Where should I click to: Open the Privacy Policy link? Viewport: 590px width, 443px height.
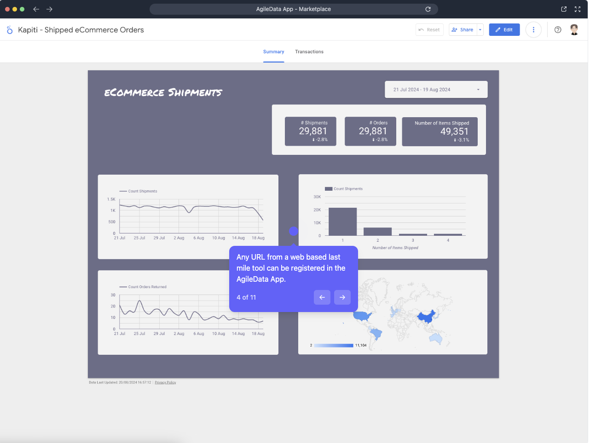click(165, 382)
